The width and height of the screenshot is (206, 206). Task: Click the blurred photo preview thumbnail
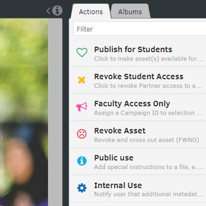pyautogui.click(x=24, y=112)
